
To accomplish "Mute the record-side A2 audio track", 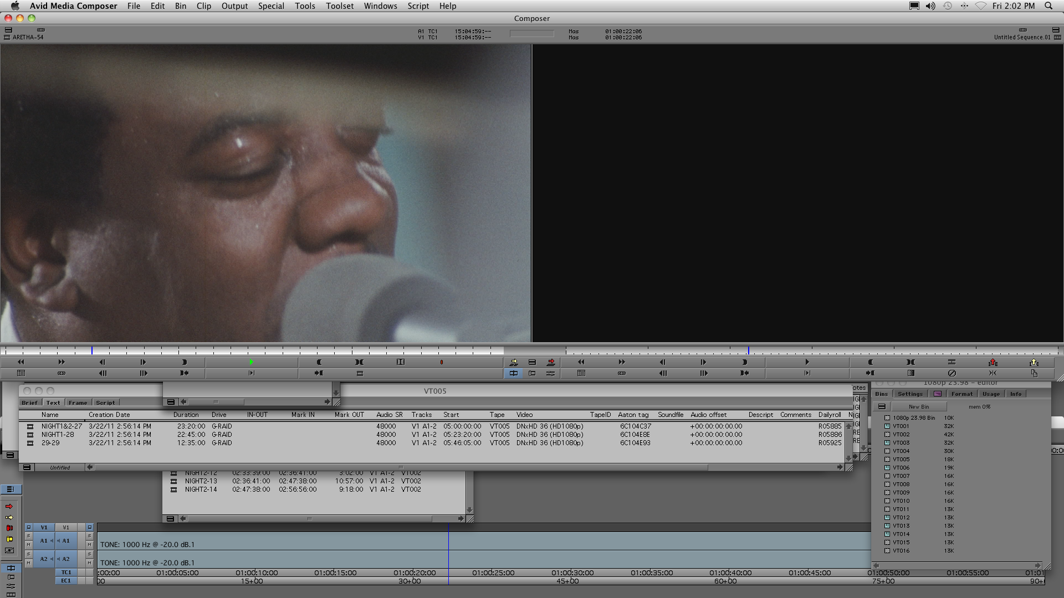I will coord(89,563).
